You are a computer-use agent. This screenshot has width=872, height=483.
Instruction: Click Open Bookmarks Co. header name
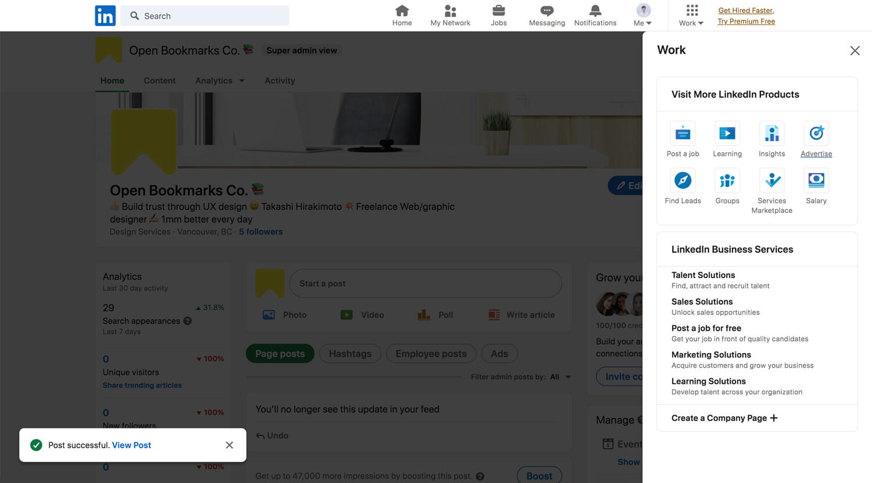tap(184, 51)
